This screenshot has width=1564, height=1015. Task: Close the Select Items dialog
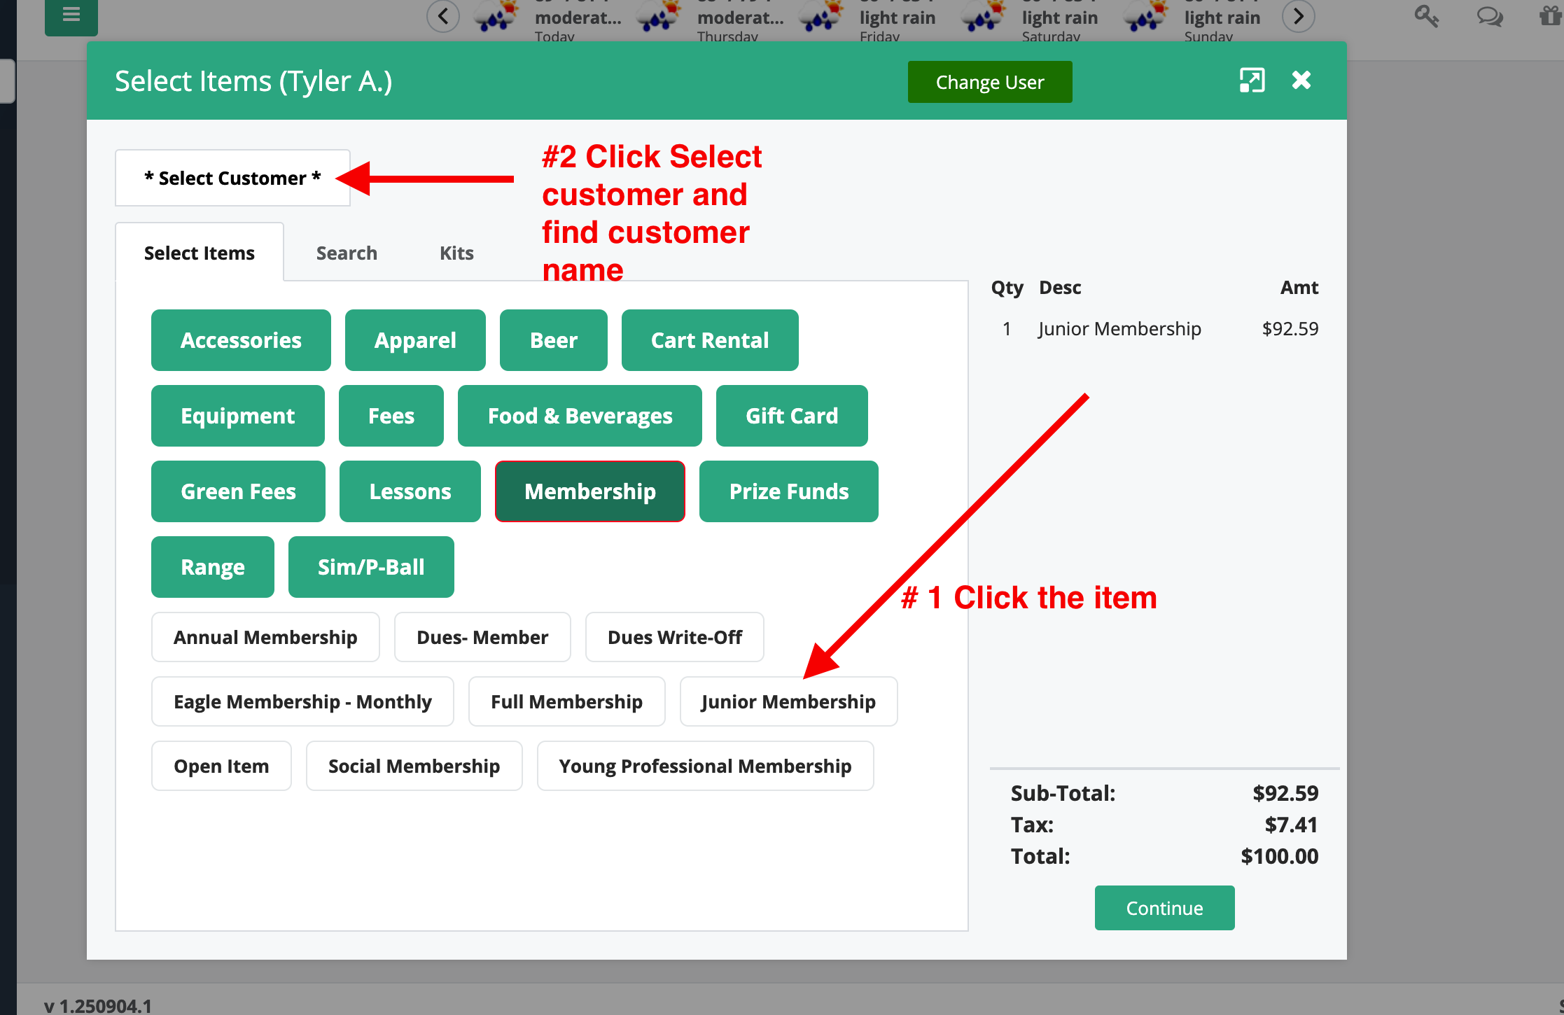1301,80
